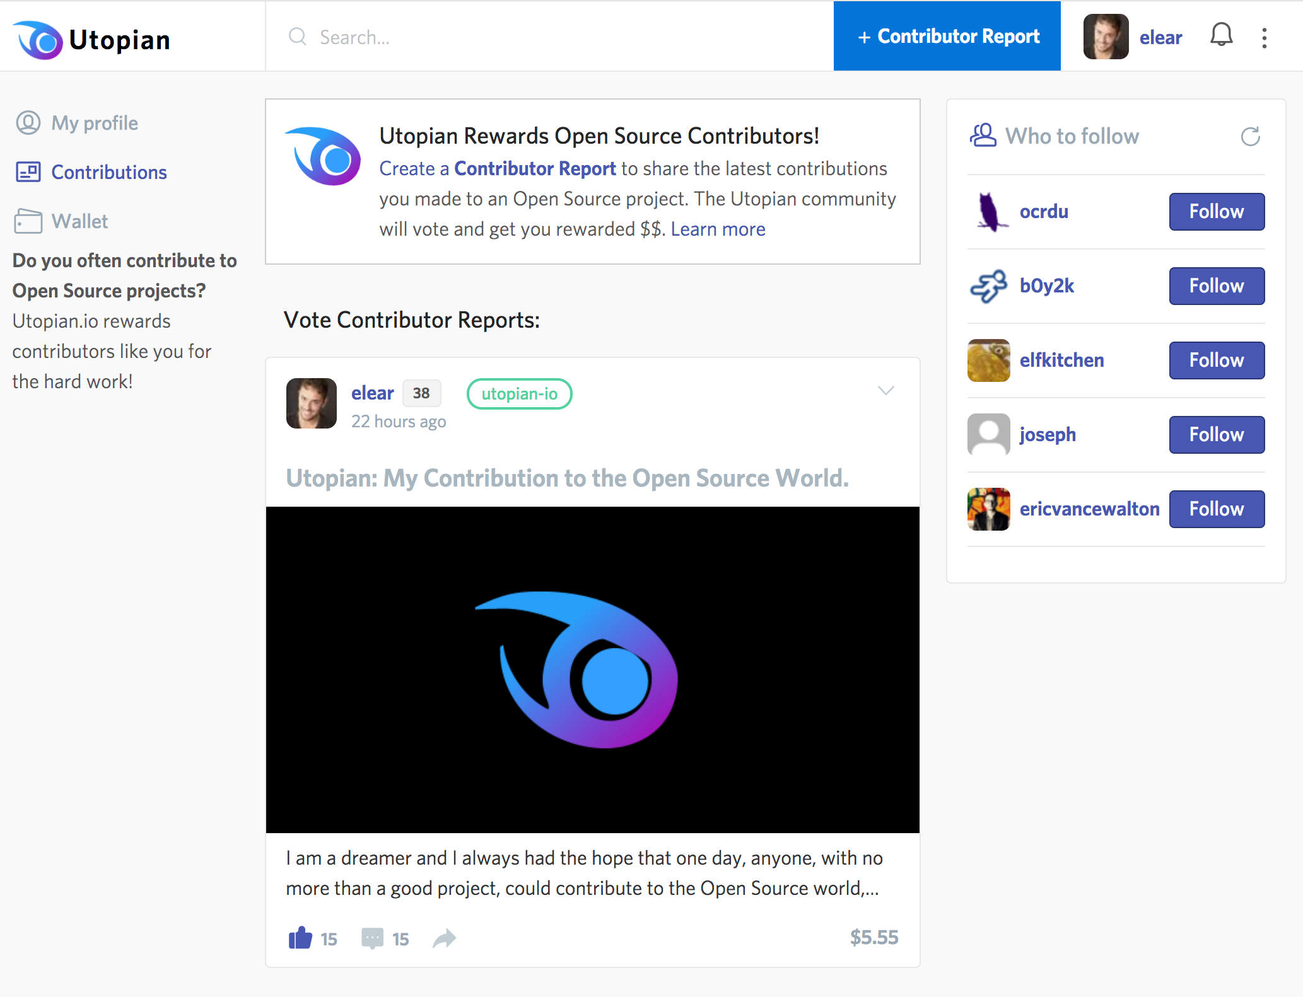Screen dimensions: 1303x997
Task: Open elfkitchen profile link
Action: 1062,360
